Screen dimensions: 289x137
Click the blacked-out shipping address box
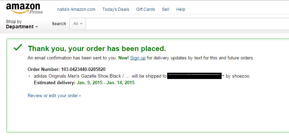tap(194, 76)
